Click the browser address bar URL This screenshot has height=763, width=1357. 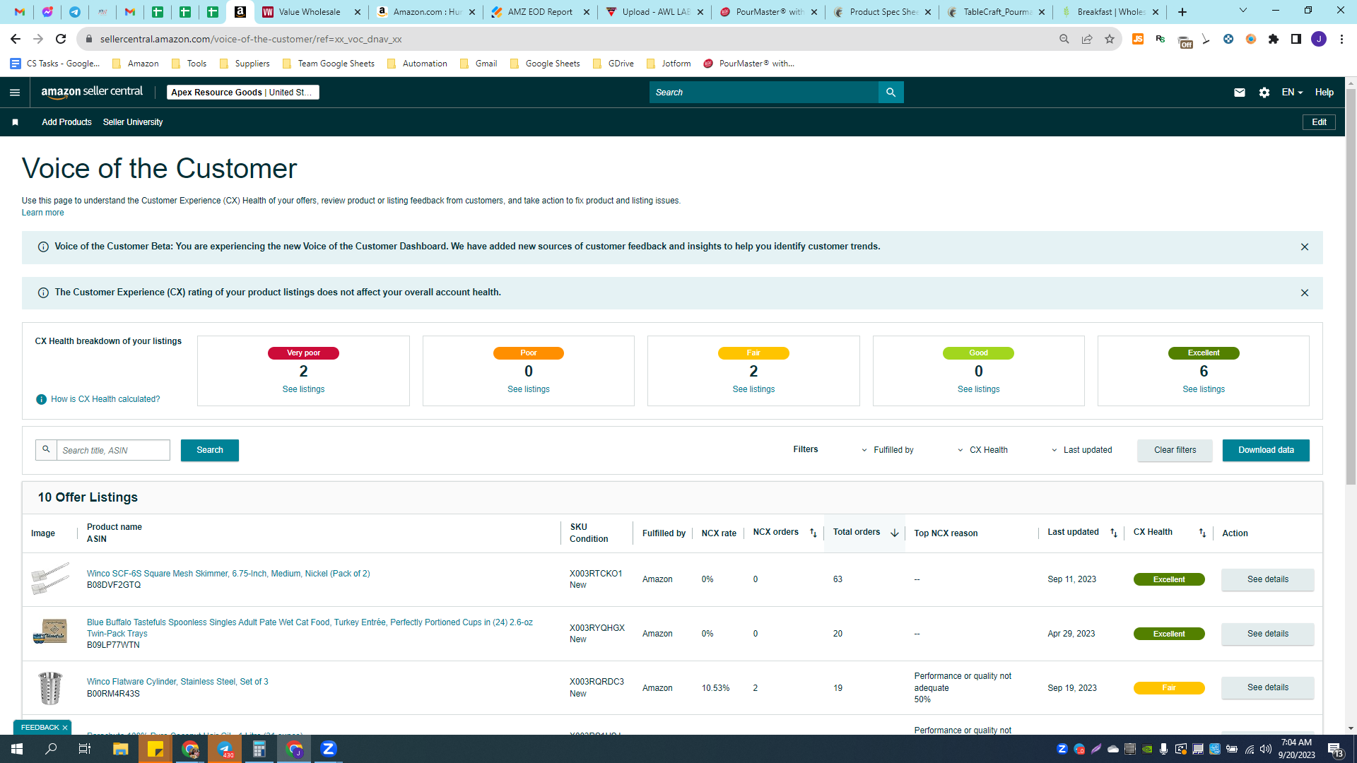click(x=251, y=40)
